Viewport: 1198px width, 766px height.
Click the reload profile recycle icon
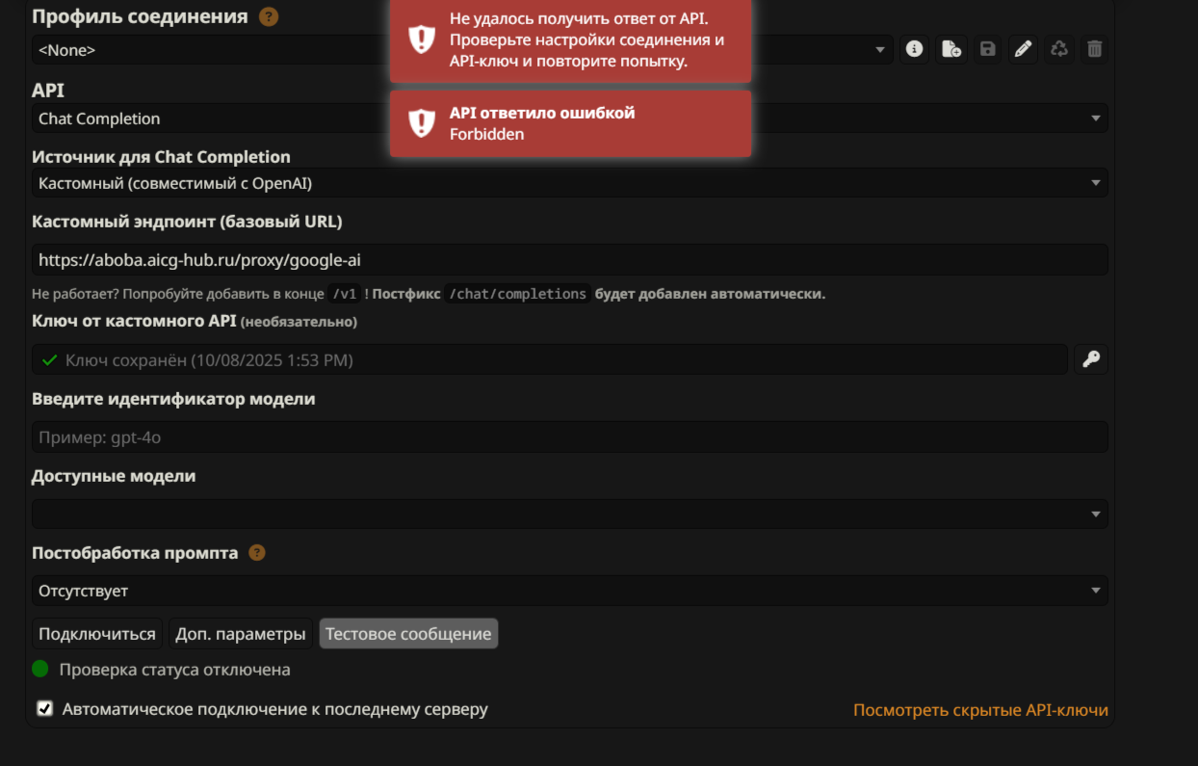1059,49
